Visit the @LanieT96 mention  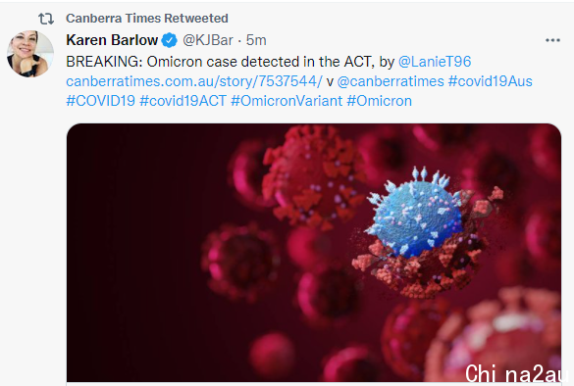pos(435,62)
